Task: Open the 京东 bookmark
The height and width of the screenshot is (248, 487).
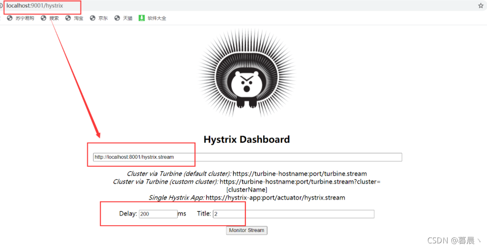Action: [x=99, y=18]
